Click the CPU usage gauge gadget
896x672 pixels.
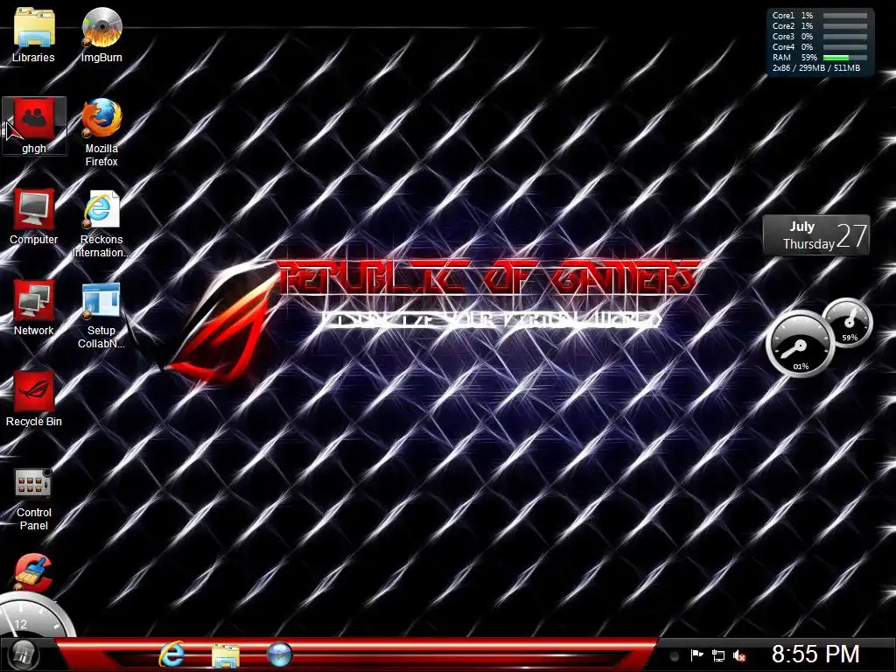pyautogui.click(x=800, y=344)
